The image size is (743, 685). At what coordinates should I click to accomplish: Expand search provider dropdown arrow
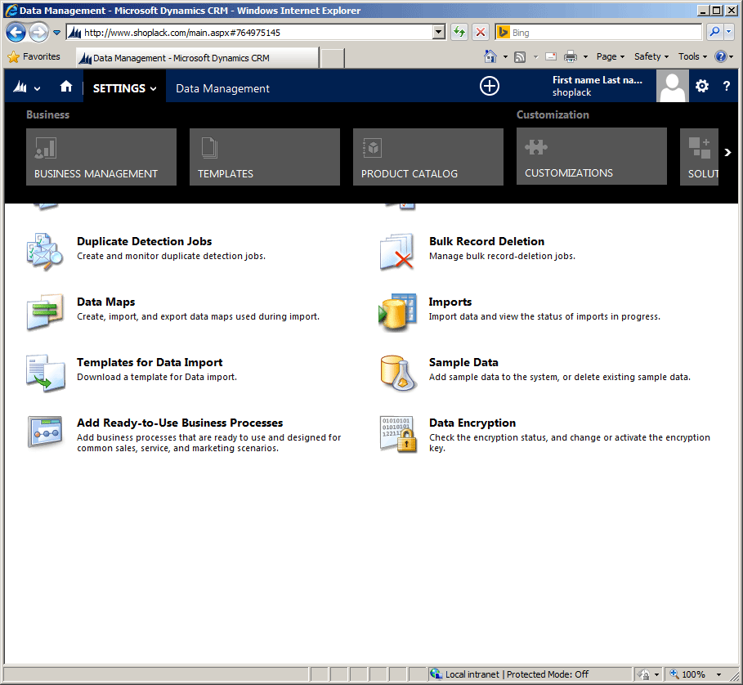coord(729,32)
